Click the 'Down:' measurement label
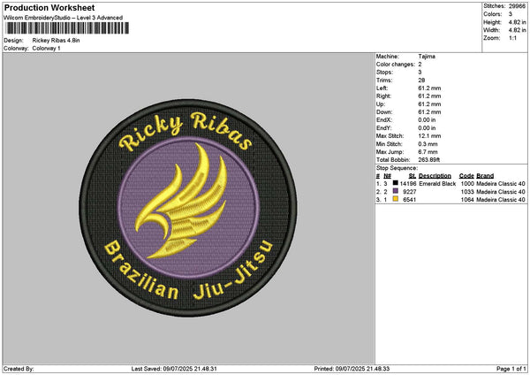The height and width of the screenshot is (375, 530). click(x=384, y=112)
